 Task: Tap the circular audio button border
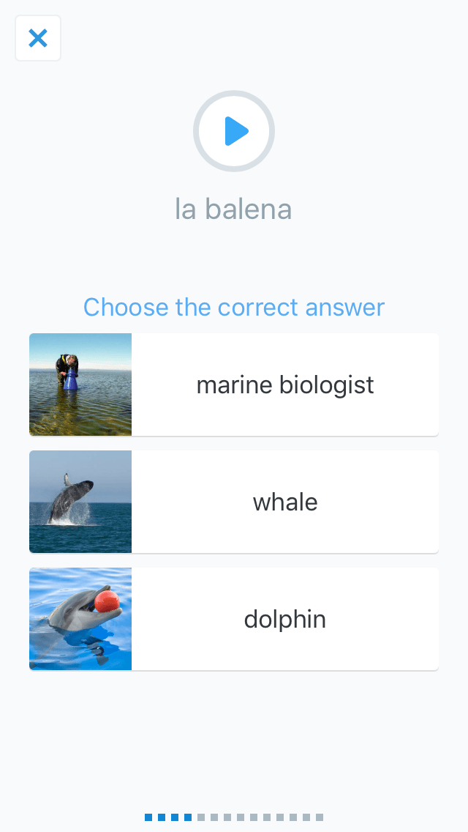point(234,91)
